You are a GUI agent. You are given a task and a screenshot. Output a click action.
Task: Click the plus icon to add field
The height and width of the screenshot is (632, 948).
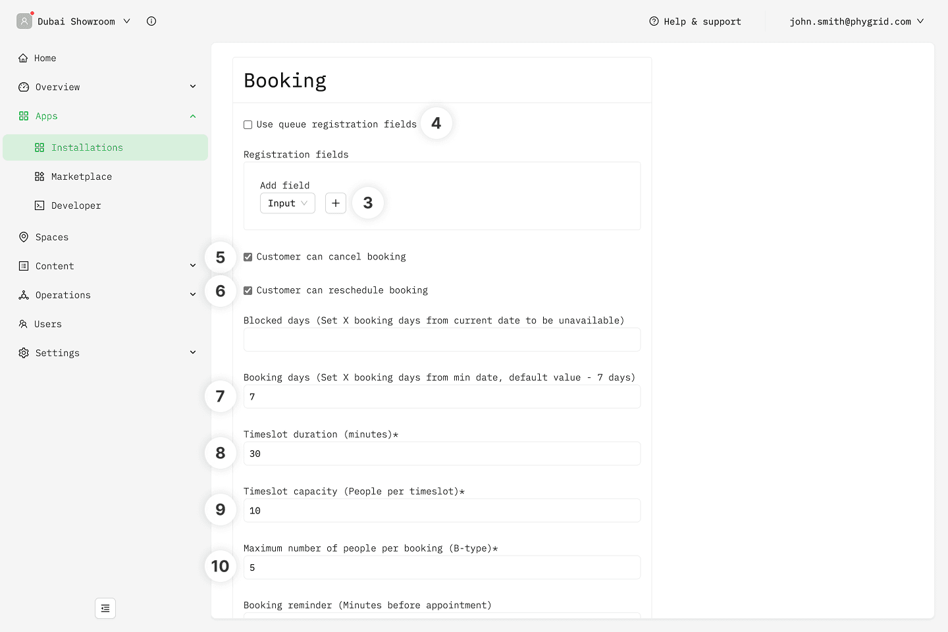click(336, 203)
